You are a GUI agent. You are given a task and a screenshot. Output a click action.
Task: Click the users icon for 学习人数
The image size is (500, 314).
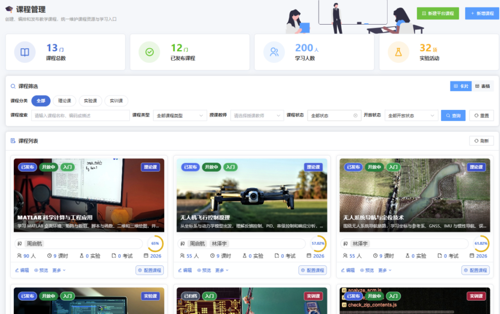pos(274,52)
